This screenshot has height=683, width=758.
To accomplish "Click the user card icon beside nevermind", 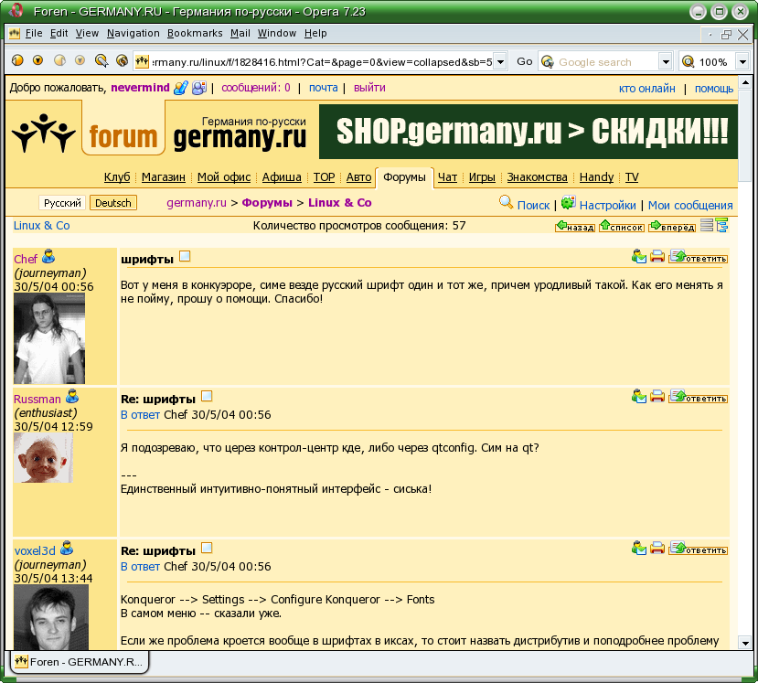I will tap(199, 88).
